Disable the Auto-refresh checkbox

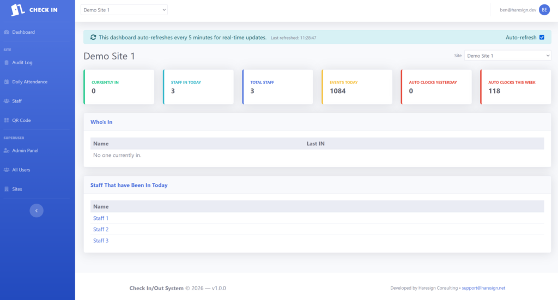pyautogui.click(x=541, y=38)
